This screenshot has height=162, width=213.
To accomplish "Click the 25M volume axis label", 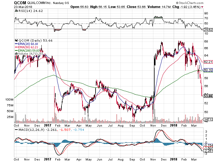I will [x=10, y=117].
